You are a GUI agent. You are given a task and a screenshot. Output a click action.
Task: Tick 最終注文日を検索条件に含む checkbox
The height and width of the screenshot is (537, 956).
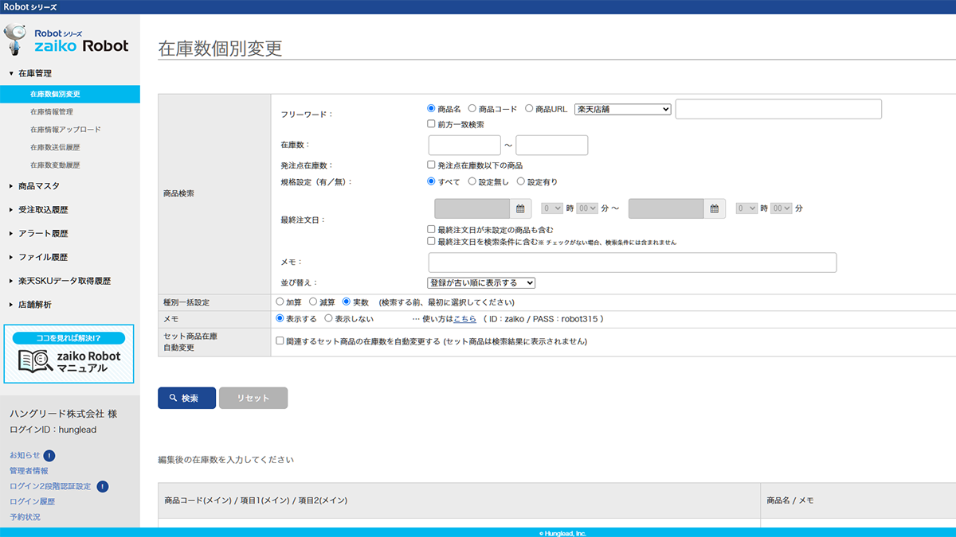[x=432, y=241]
